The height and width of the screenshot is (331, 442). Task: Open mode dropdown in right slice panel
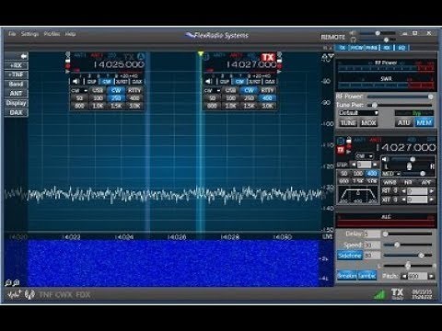pos(365,156)
